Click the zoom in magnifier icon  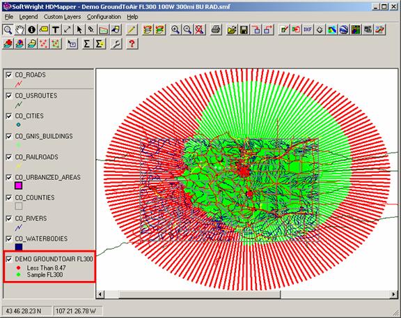pos(175,30)
